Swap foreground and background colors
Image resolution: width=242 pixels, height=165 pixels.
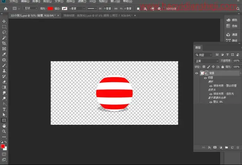(6, 142)
